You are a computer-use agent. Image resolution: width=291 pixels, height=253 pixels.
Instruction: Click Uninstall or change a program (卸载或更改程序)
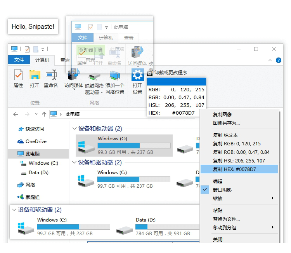tap(167, 73)
